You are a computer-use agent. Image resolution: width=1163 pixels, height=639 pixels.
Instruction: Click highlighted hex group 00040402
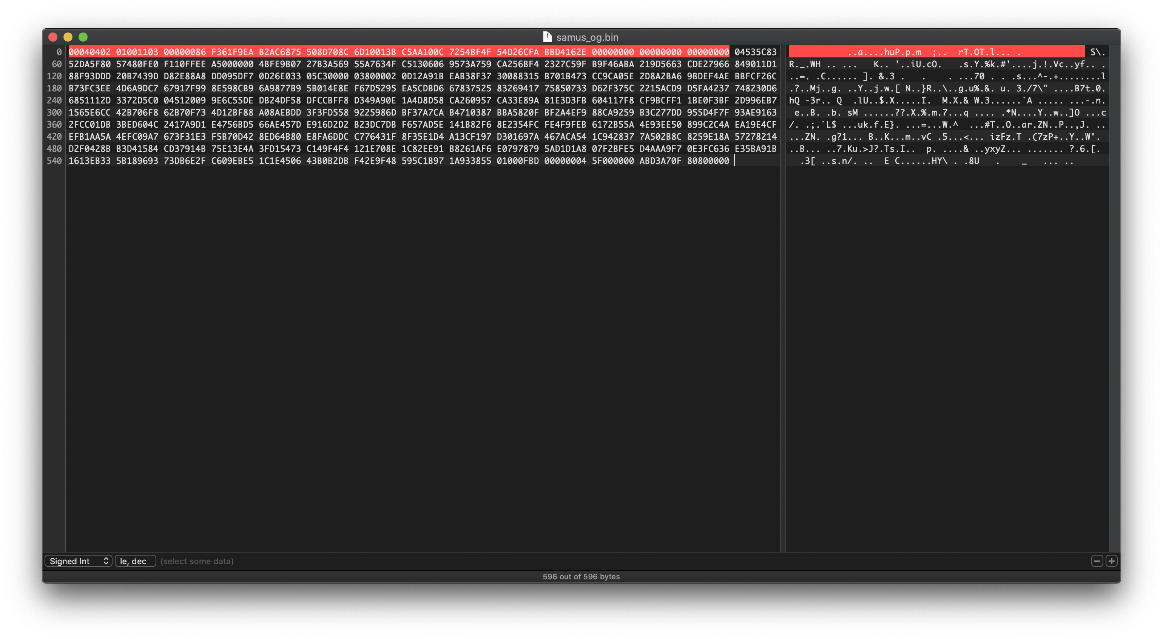coord(89,52)
